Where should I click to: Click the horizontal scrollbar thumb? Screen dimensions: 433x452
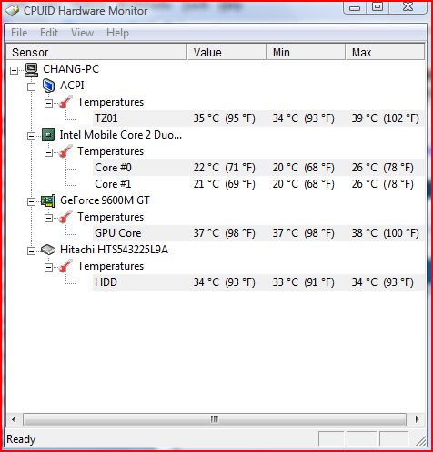pyautogui.click(x=215, y=419)
